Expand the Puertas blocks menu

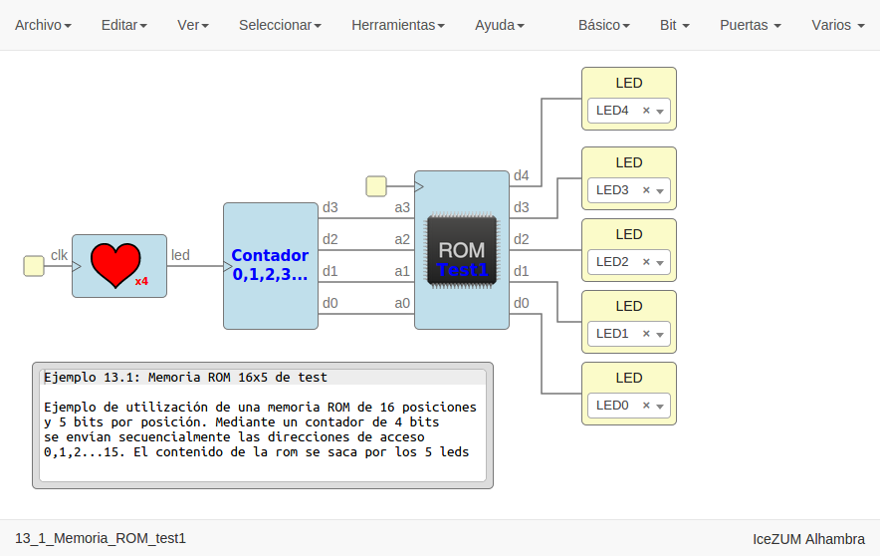coord(750,25)
